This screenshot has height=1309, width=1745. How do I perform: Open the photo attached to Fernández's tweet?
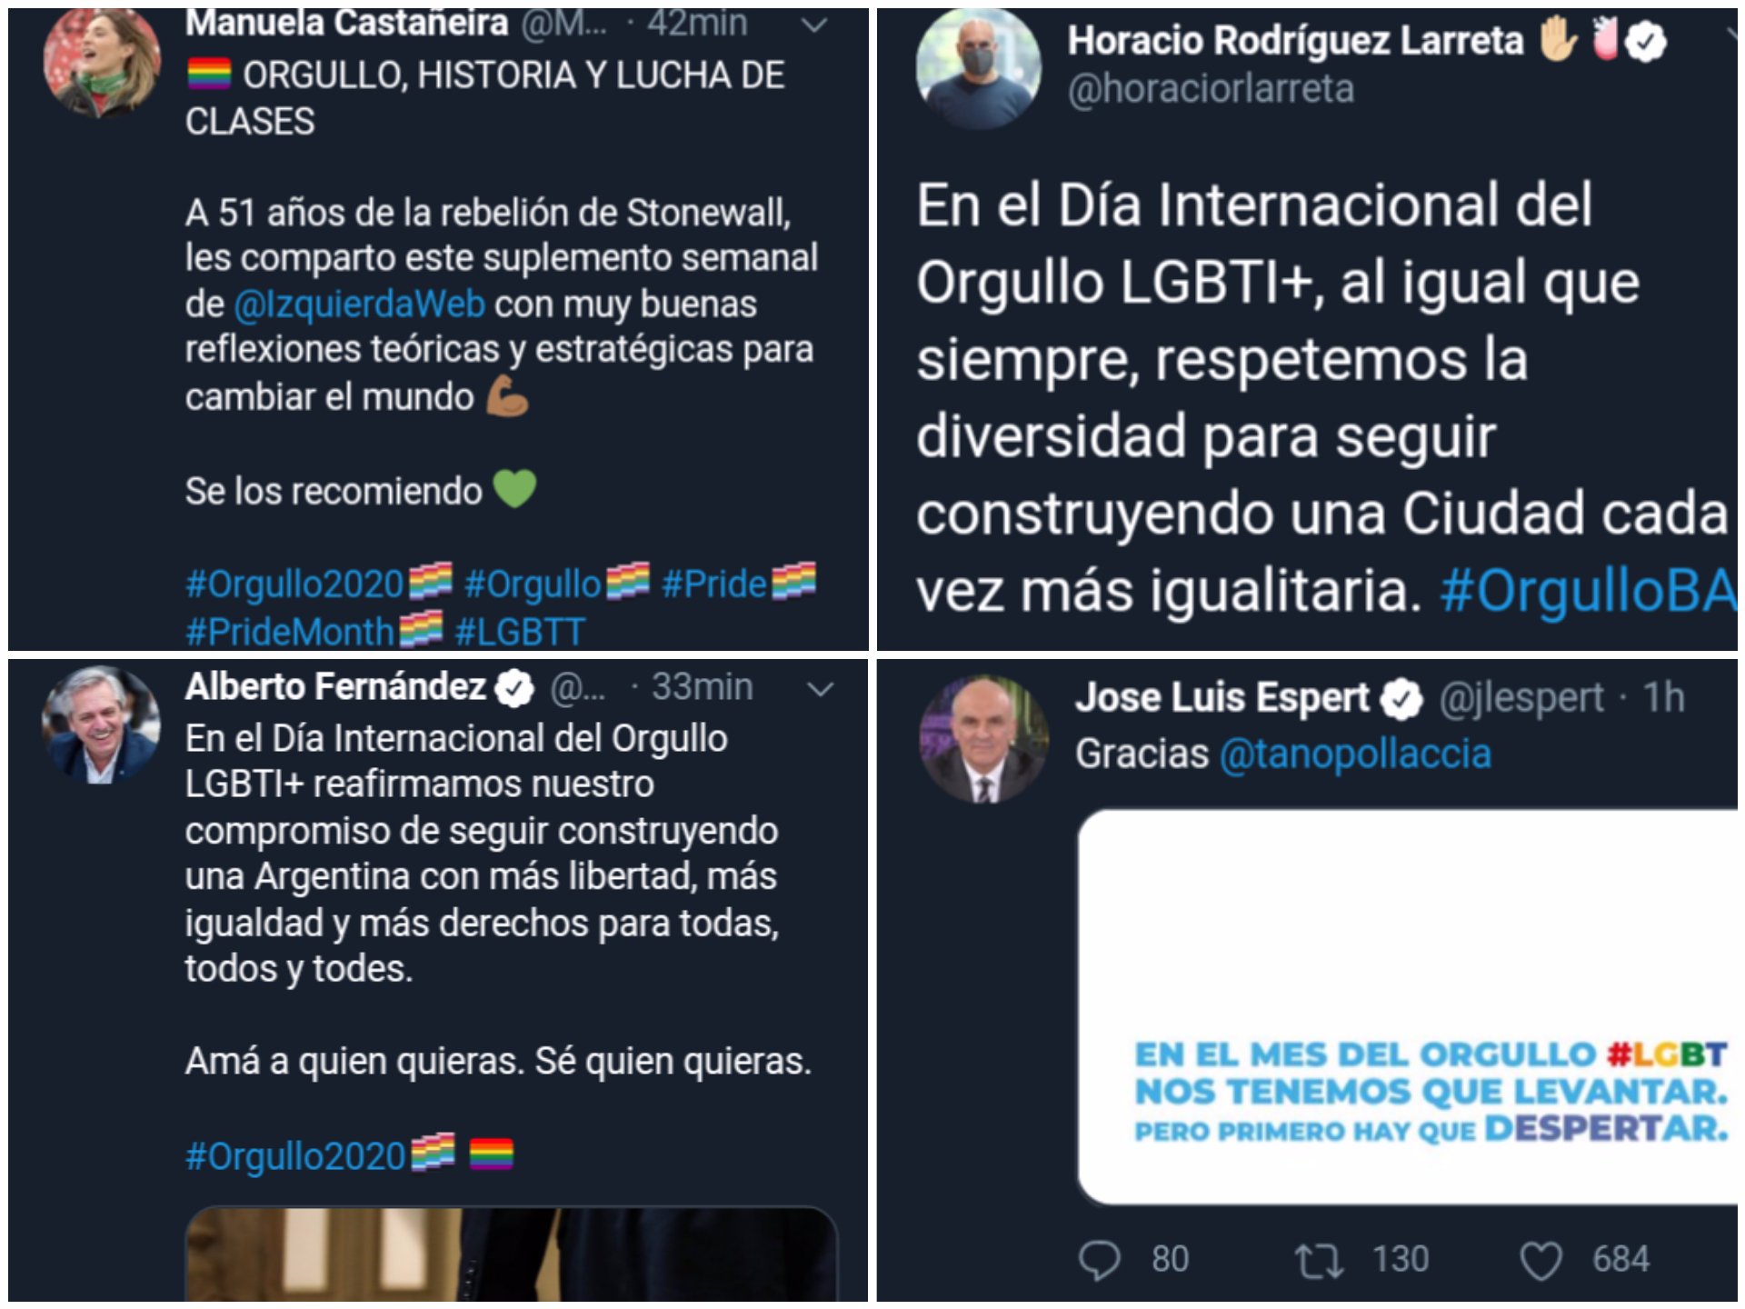coord(512,1254)
